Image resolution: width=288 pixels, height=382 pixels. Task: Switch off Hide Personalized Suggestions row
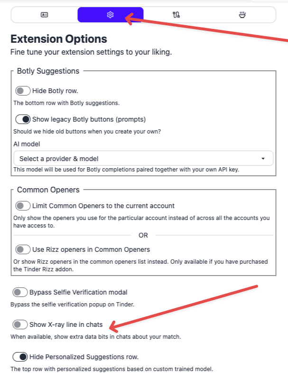point(20,357)
